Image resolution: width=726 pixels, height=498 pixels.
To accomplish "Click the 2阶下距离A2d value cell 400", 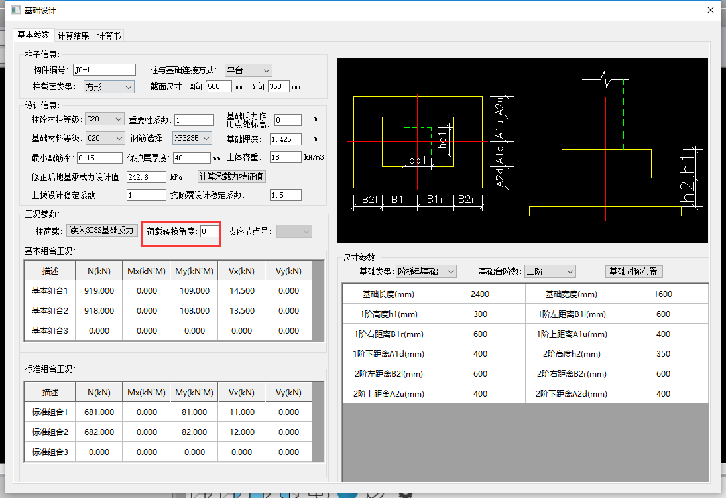I will (x=663, y=394).
